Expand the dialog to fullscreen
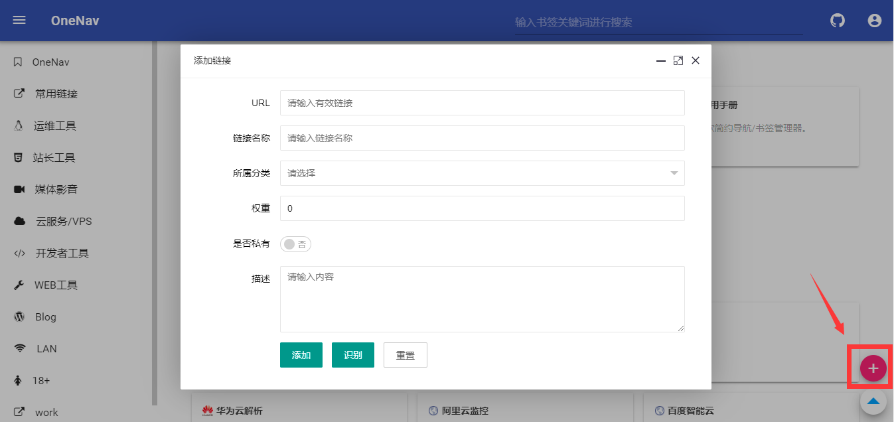The image size is (894, 422). (x=678, y=60)
